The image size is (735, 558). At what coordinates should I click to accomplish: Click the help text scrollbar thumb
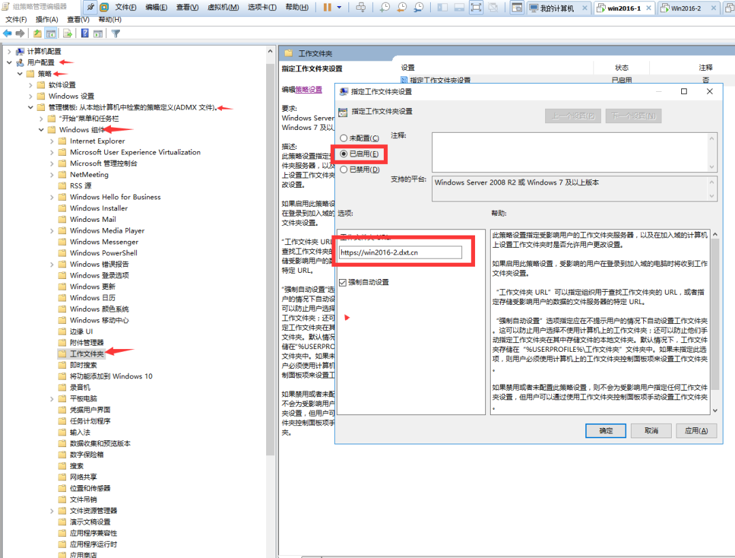(x=715, y=315)
